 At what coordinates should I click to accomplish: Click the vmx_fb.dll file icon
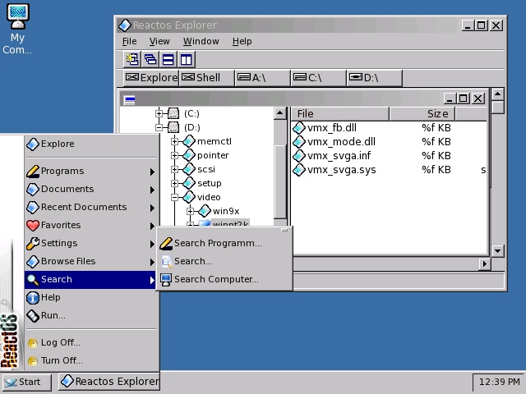[298, 128]
